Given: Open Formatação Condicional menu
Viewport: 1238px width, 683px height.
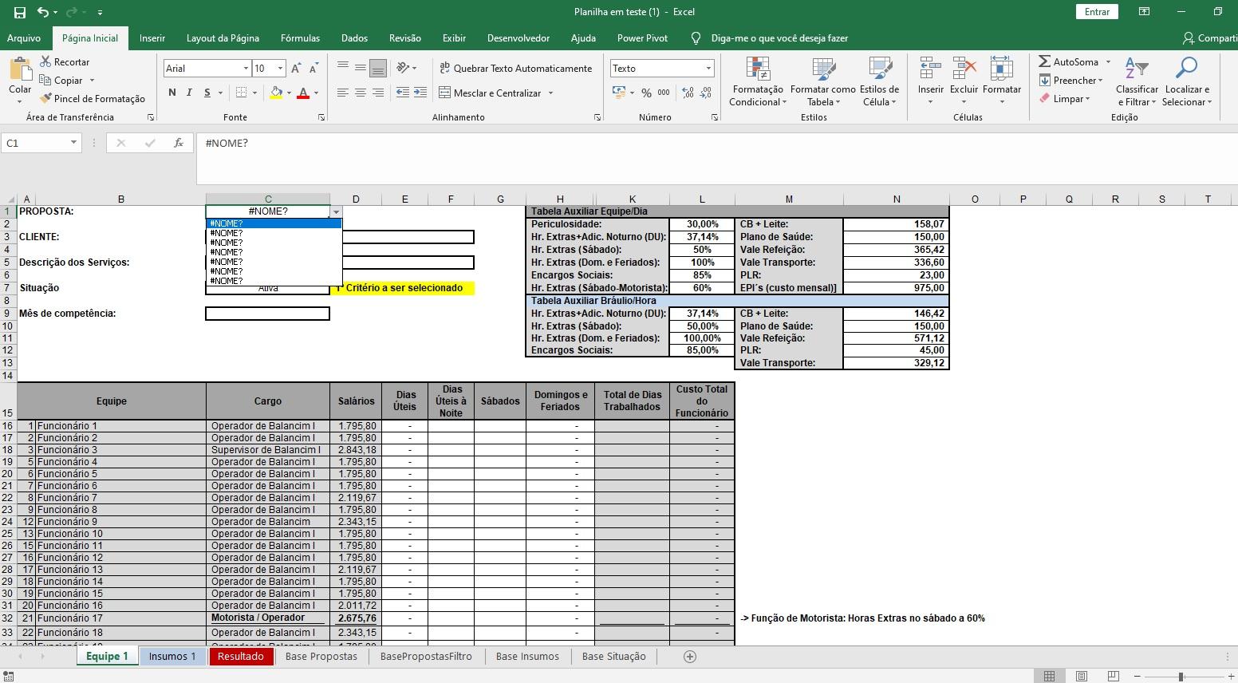Looking at the screenshot, I should pyautogui.click(x=758, y=81).
